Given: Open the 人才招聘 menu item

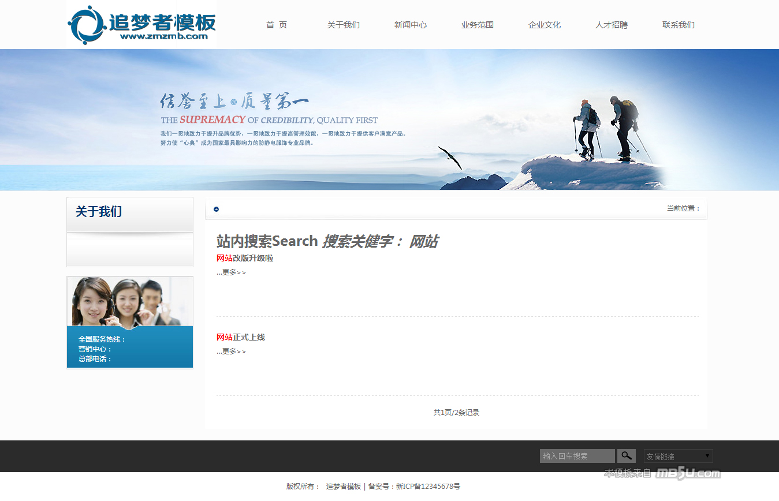Looking at the screenshot, I should point(611,25).
